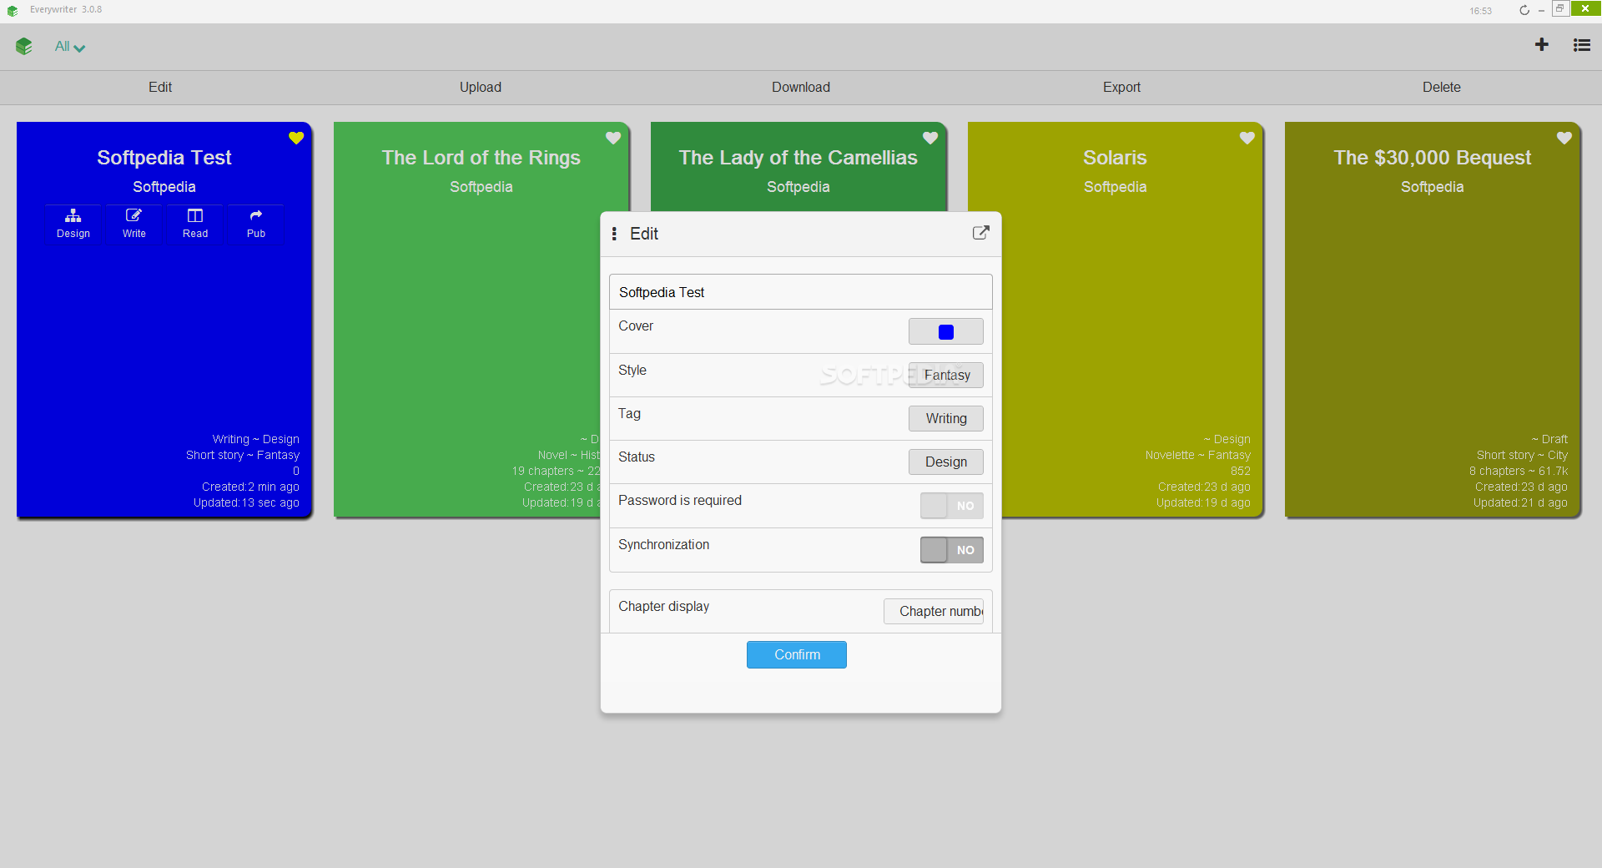Screen dimensions: 1602x868
Task: Change Tag via Writing dropdown
Action: coord(946,418)
